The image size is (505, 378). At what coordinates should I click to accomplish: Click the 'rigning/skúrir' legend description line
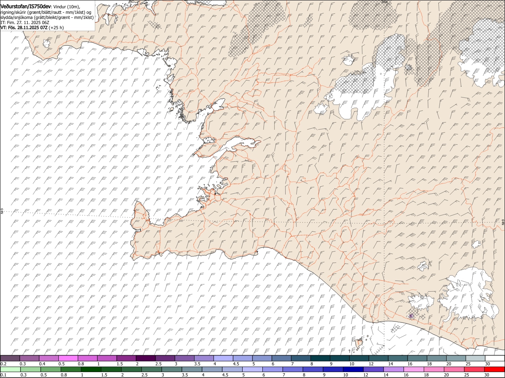47,12
